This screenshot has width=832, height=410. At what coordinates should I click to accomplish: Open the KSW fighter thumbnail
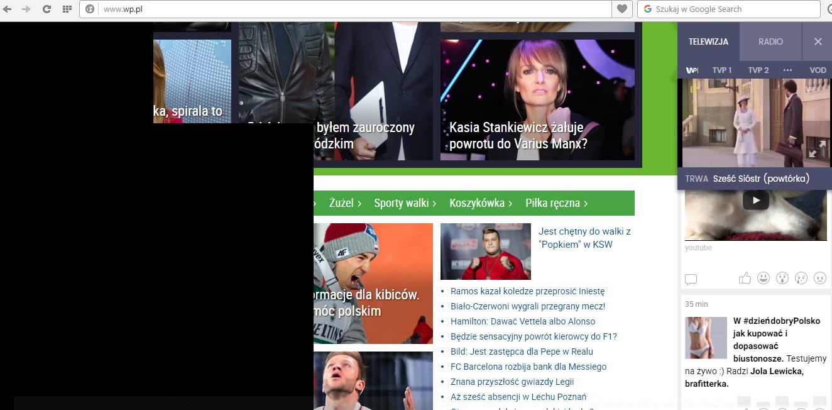pos(486,252)
